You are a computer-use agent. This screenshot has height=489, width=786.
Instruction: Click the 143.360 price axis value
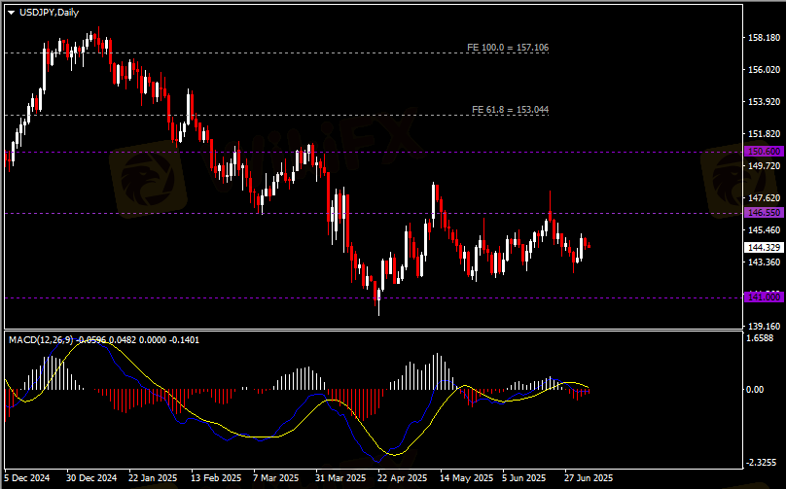764,262
